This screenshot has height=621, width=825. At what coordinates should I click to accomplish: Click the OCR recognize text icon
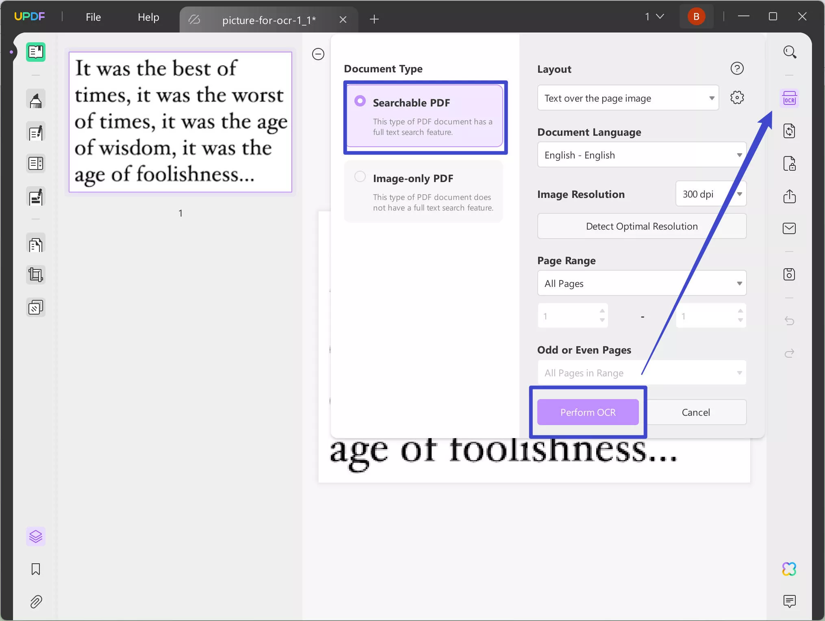coord(789,98)
